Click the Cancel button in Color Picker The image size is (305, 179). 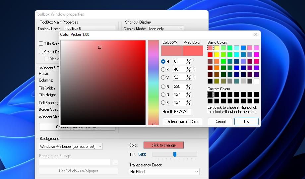point(220,122)
